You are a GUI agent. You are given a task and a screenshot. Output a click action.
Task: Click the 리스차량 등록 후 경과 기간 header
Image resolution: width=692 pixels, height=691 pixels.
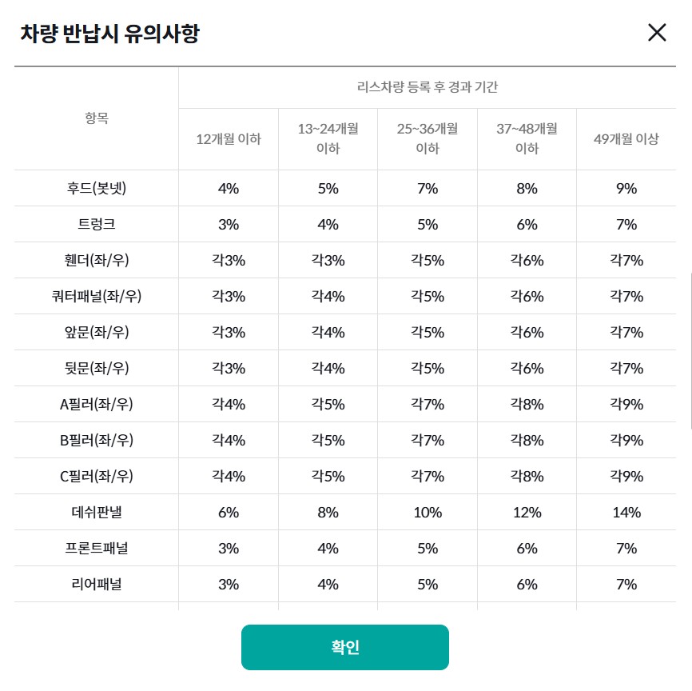click(x=428, y=87)
